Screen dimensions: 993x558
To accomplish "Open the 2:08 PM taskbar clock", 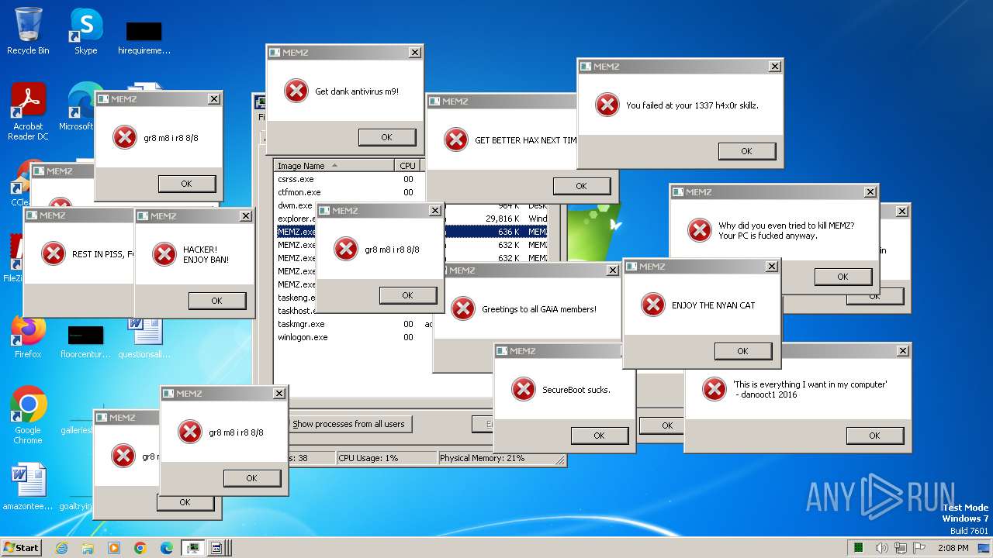I will [953, 548].
